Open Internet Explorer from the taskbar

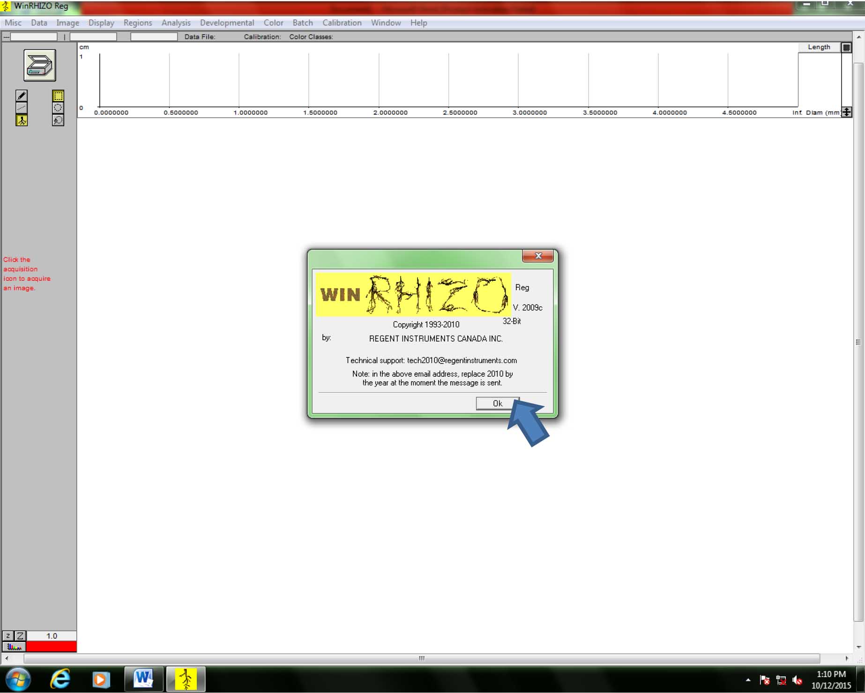point(60,679)
